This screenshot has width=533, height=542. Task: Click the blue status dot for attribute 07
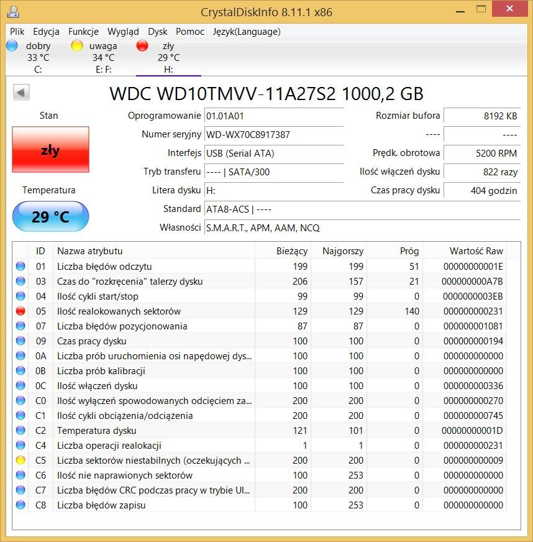pos(20,326)
